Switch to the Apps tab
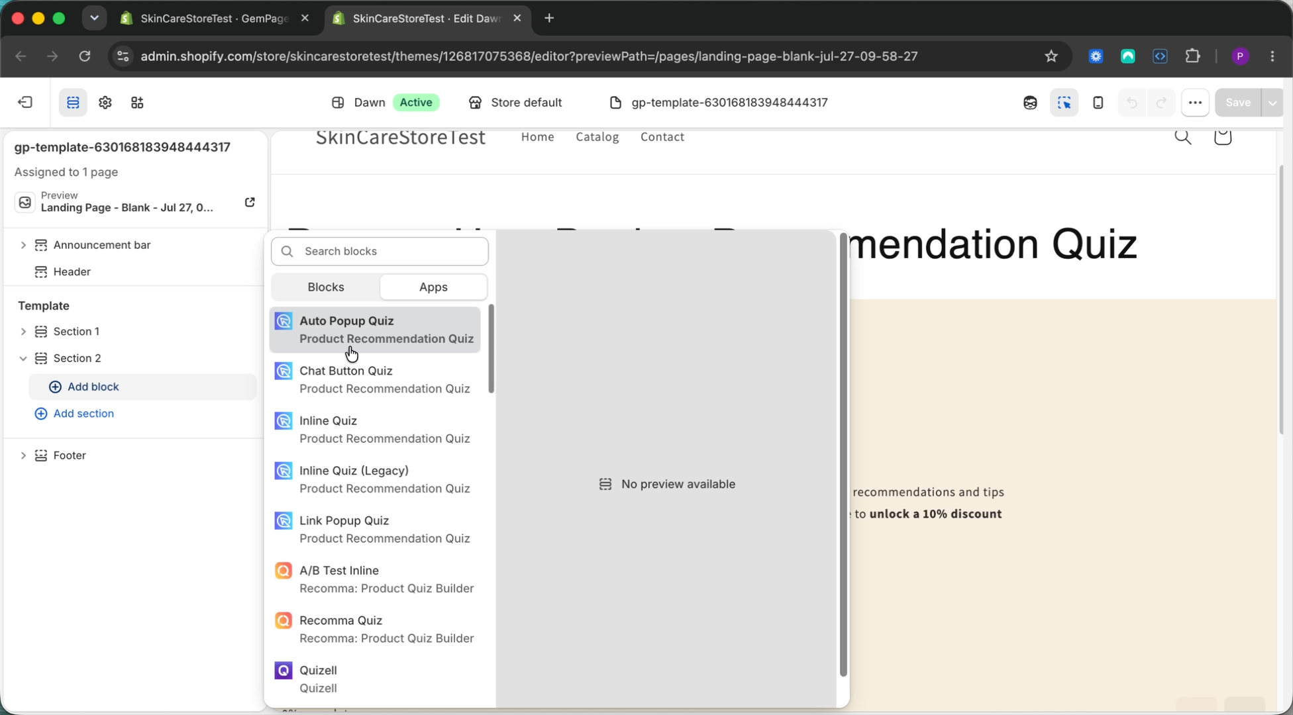 pos(433,287)
